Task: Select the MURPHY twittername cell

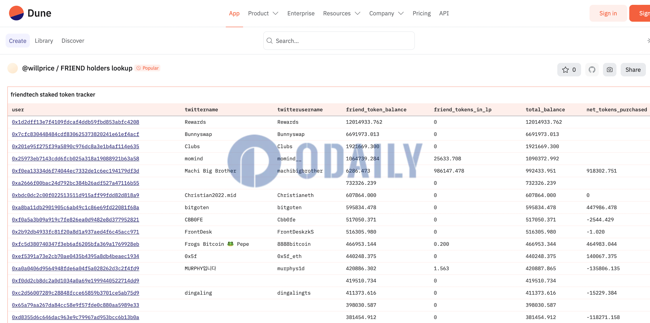Action: [200, 268]
